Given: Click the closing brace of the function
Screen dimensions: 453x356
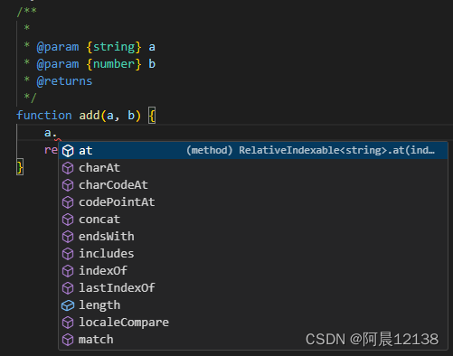Looking at the screenshot, I should [20, 167].
